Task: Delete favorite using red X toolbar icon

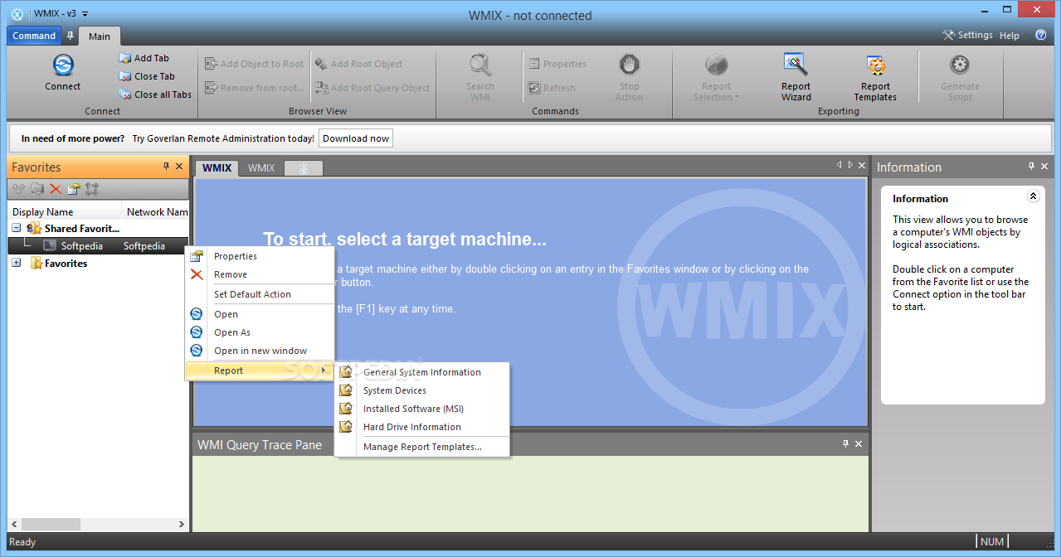Action: pos(56,190)
